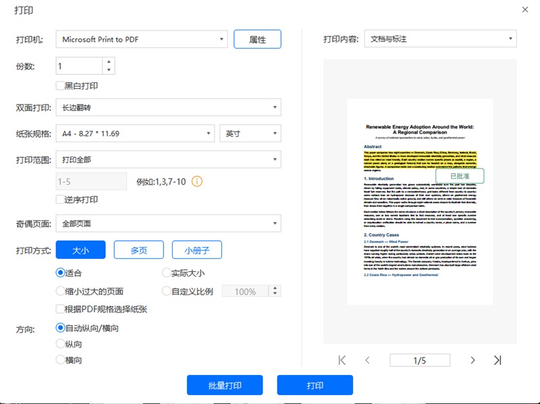Switch to 多页 print mode

coord(139,250)
